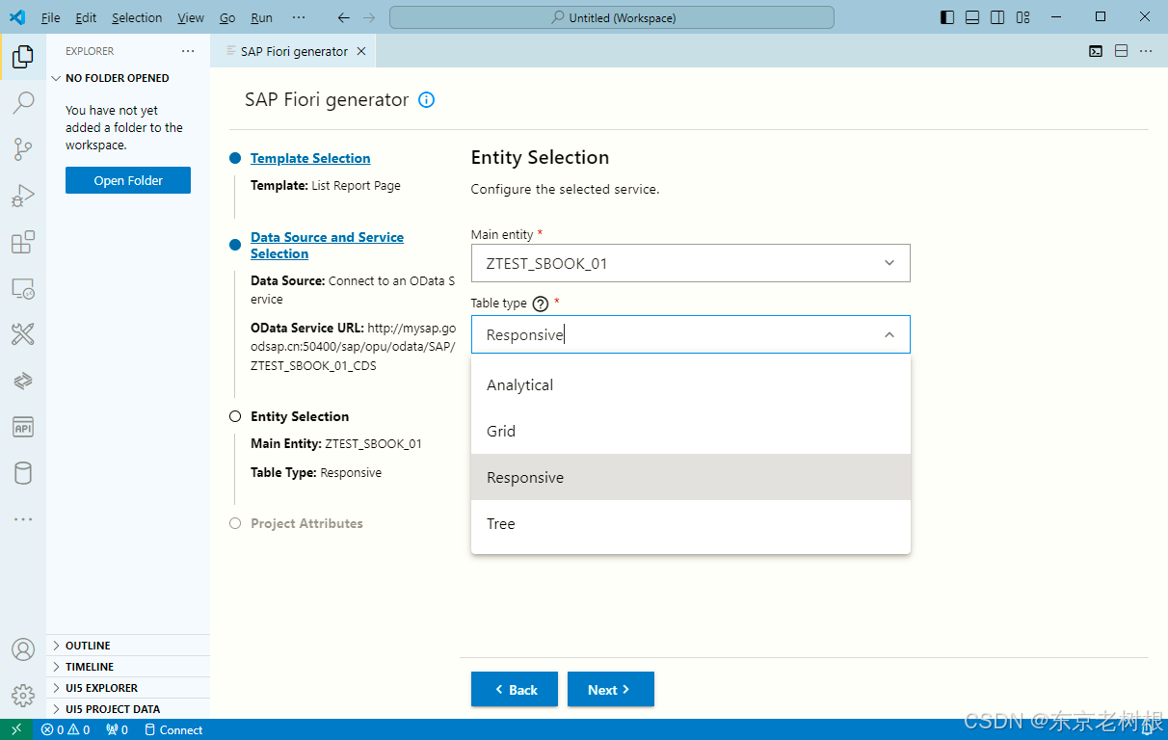Open the SAP Fiori tools wrench icon
This screenshot has height=740, width=1168.
(x=23, y=334)
